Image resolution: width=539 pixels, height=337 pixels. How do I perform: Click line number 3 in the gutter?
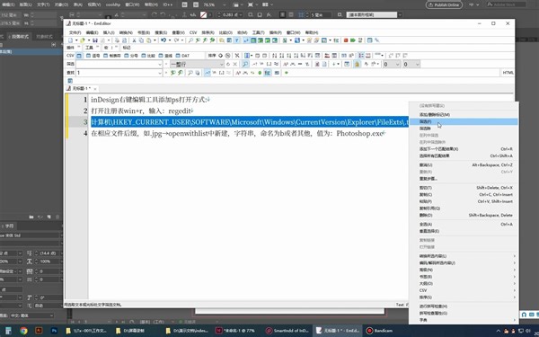(x=85, y=121)
